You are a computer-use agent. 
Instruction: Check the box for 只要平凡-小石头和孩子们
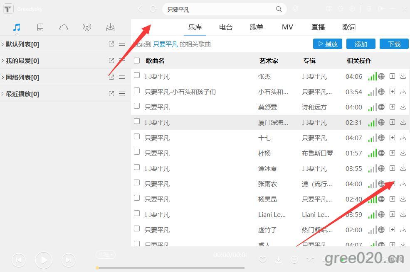click(137, 91)
